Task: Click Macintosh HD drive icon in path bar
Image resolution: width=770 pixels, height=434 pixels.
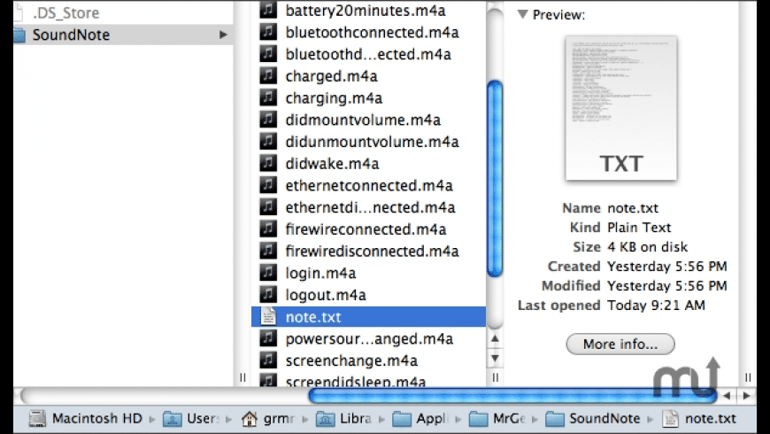Action: pos(37,419)
